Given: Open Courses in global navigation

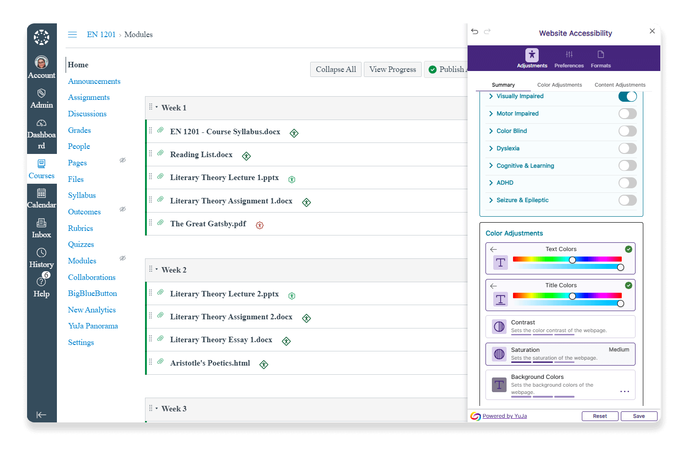Looking at the screenshot, I should (41, 169).
